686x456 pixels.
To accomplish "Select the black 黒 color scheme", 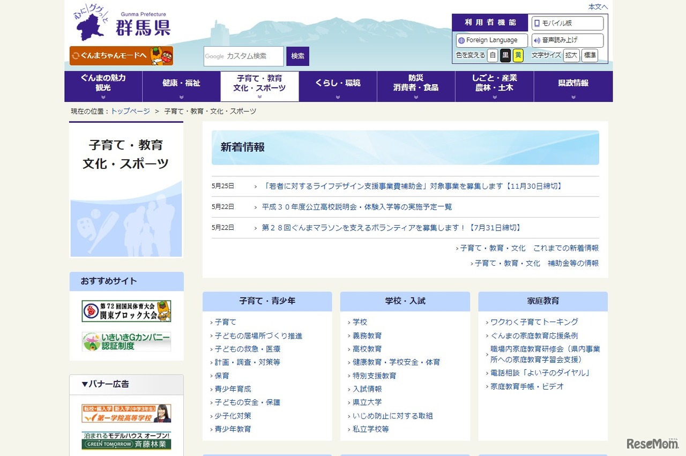I will coord(505,55).
